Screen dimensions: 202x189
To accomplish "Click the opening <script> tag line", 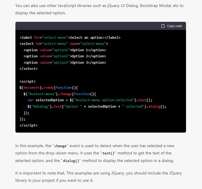I will pyautogui.click(x=27, y=81).
